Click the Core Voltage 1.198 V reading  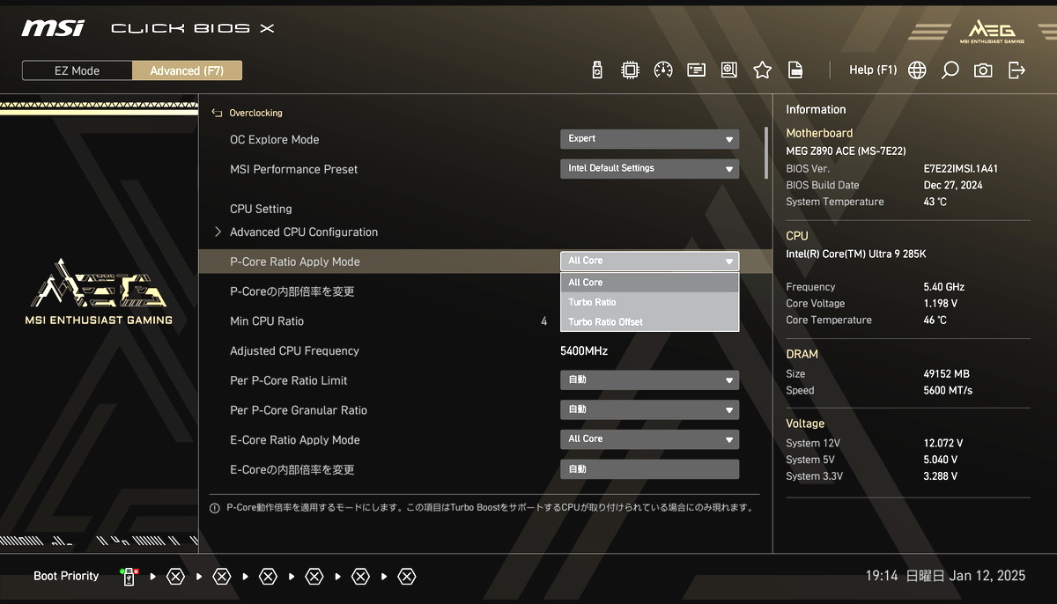940,304
